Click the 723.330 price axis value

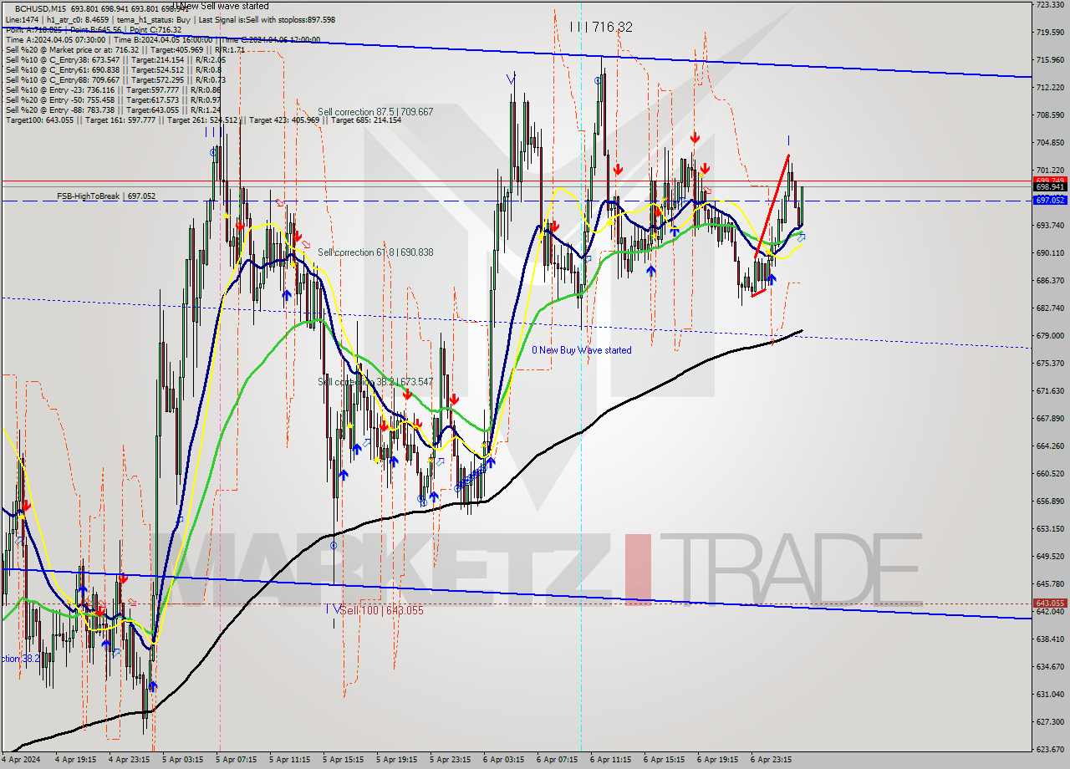[1050, 5]
